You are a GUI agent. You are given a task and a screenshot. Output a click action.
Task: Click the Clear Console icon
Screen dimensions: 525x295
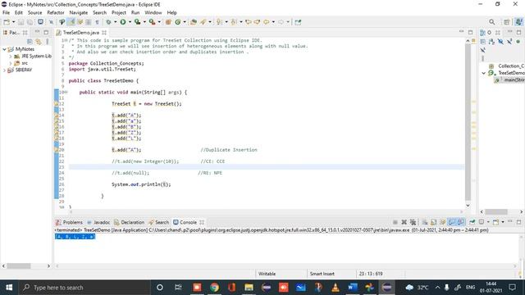point(425,222)
